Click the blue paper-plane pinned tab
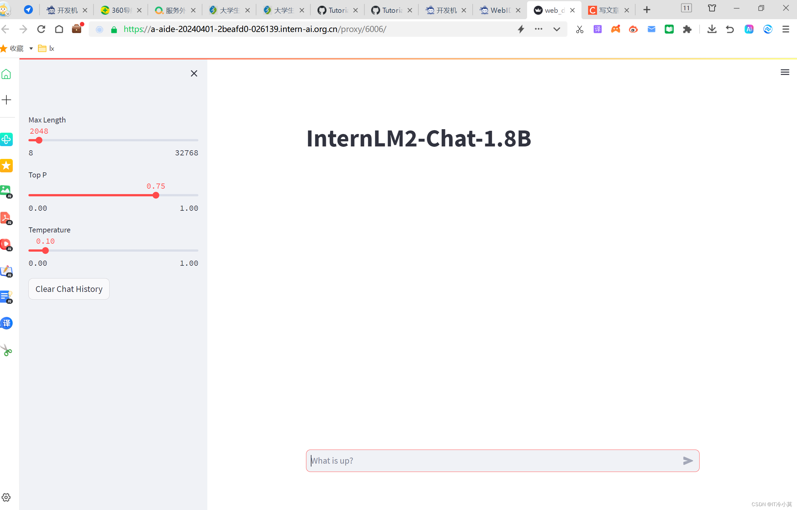This screenshot has width=797, height=510. tap(28, 10)
